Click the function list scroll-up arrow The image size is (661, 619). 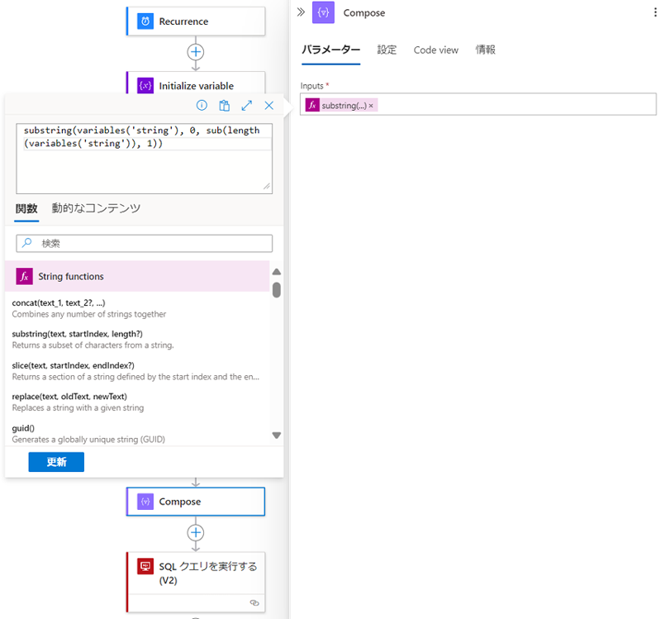point(277,272)
